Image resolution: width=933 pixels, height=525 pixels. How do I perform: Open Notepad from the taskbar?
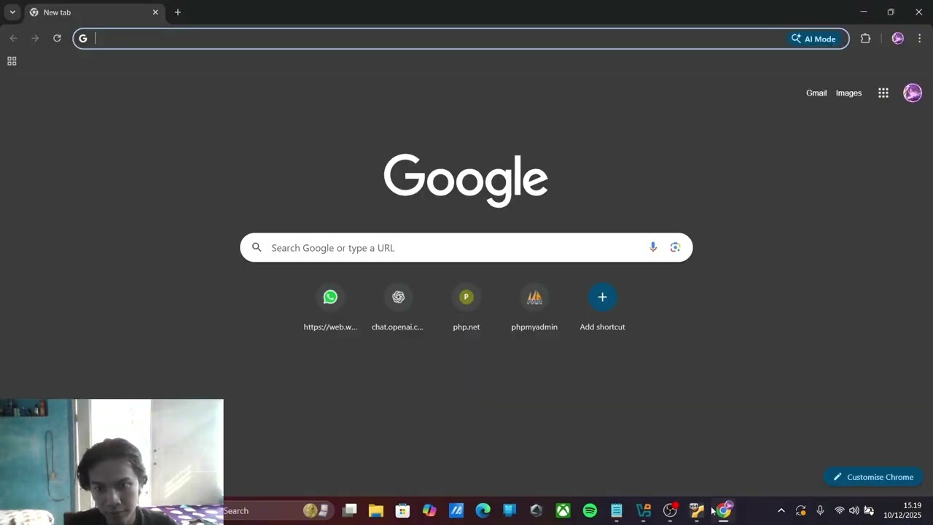coord(617,510)
